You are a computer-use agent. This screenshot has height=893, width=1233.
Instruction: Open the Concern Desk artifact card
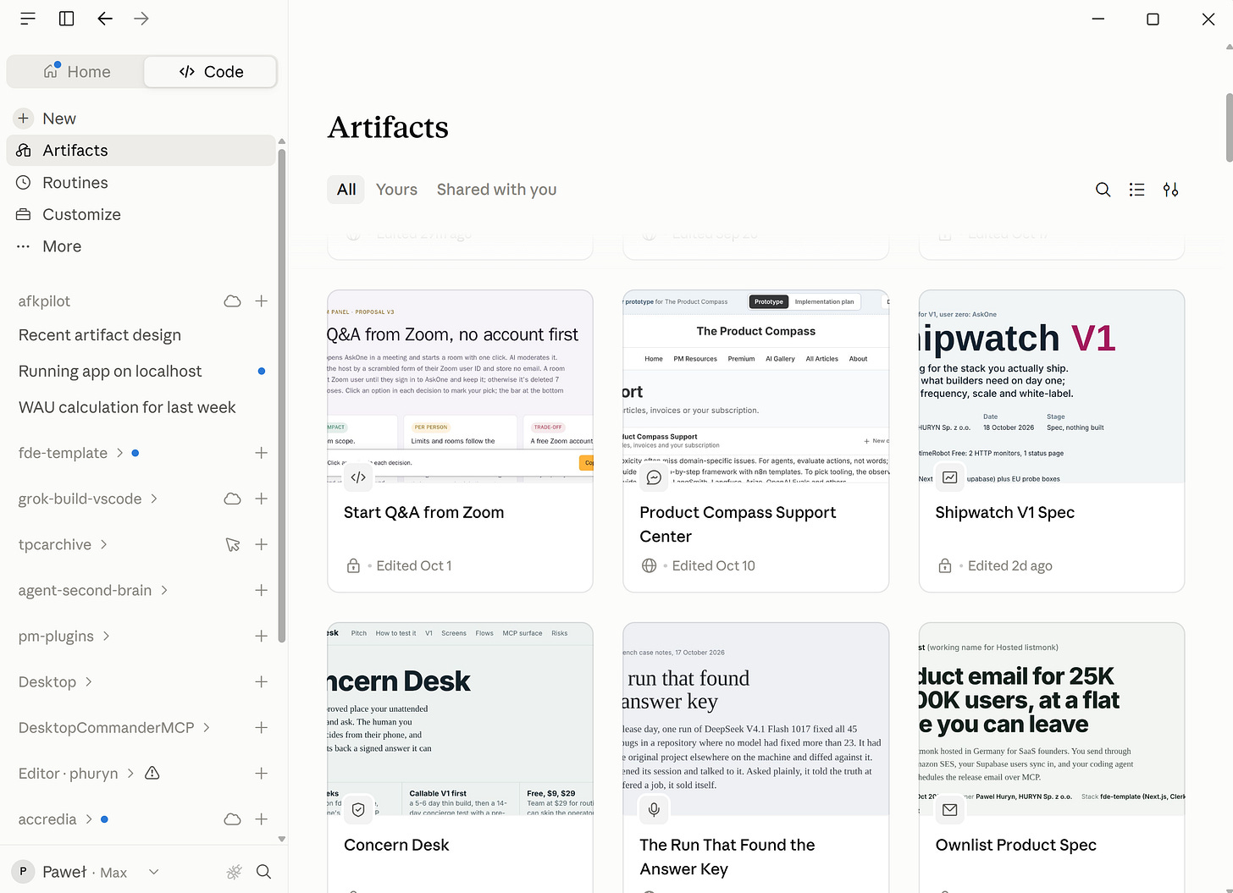click(460, 758)
